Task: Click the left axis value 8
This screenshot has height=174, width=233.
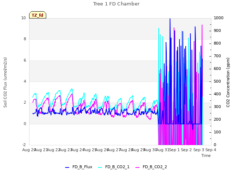Action: click(x=25, y=39)
